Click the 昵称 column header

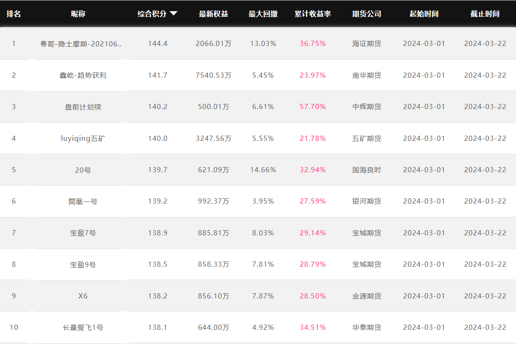click(78, 14)
